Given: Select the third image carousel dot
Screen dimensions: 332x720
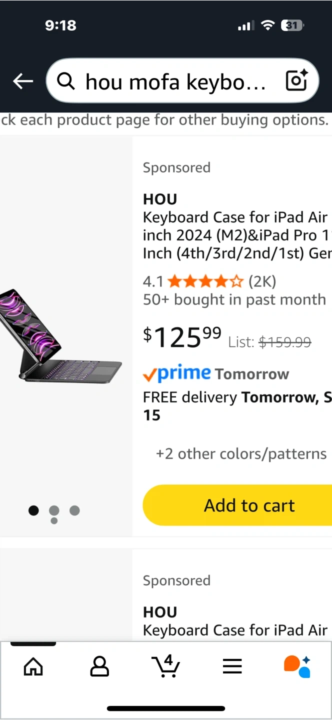Looking at the screenshot, I should [x=74, y=510].
